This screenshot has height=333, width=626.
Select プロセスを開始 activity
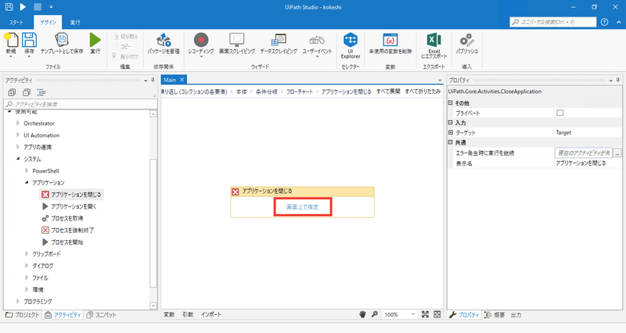point(63,242)
